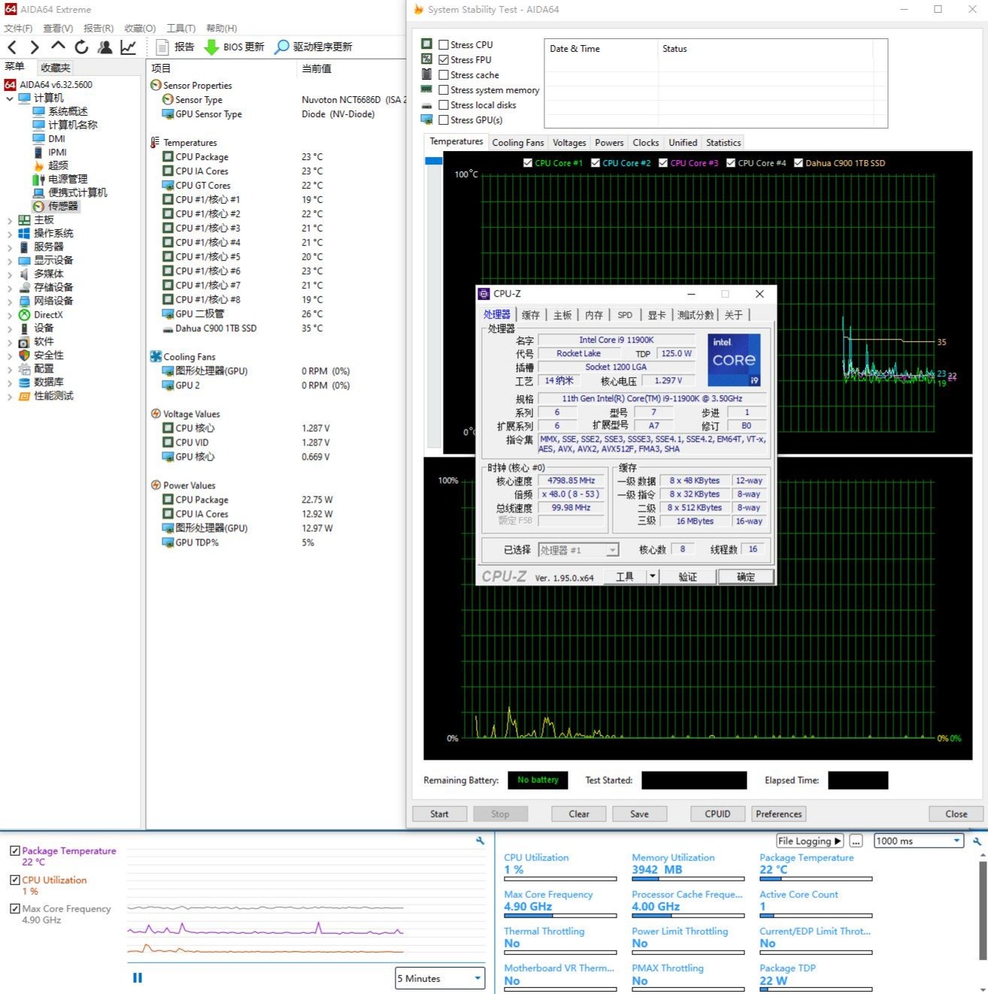Click the BIOS update green arrow icon
Screen dimensions: 988x994
(212, 47)
